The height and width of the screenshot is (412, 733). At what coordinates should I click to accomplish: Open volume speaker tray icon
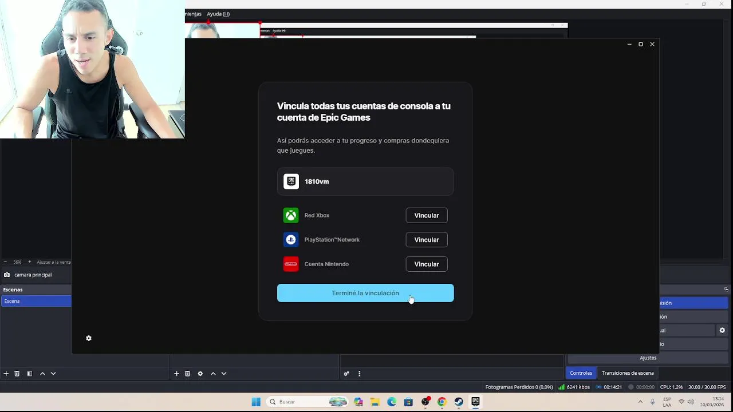[691, 402]
